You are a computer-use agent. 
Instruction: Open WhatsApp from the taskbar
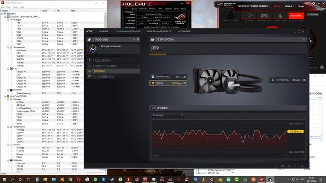[x=95, y=179]
